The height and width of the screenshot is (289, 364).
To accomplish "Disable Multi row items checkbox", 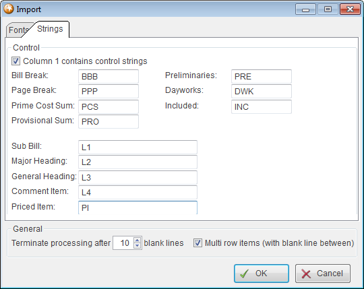I will [198, 243].
